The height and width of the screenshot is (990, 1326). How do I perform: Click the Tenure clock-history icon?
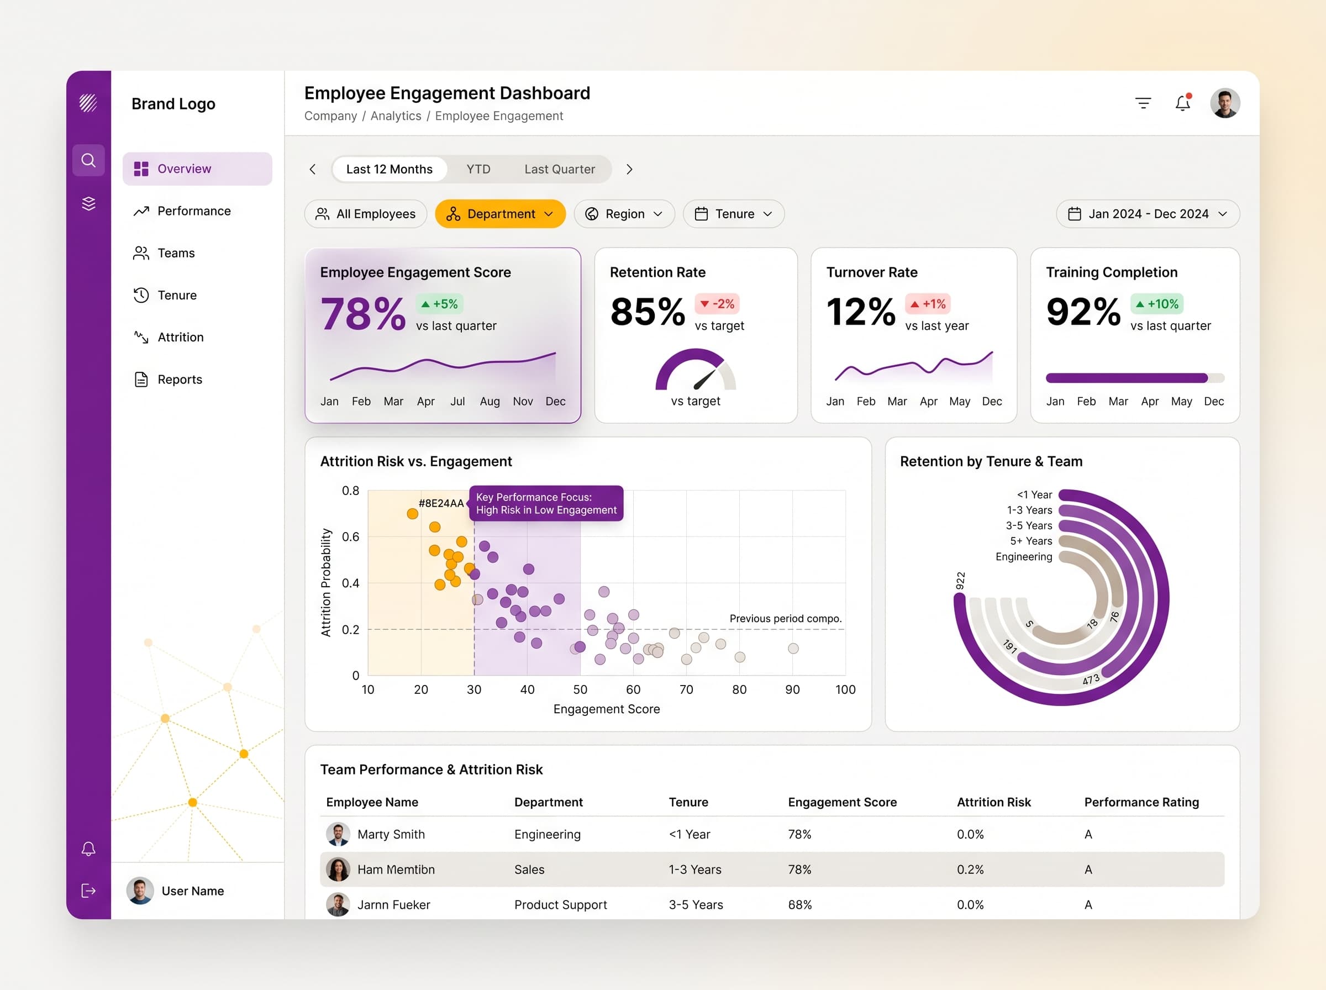coord(141,295)
